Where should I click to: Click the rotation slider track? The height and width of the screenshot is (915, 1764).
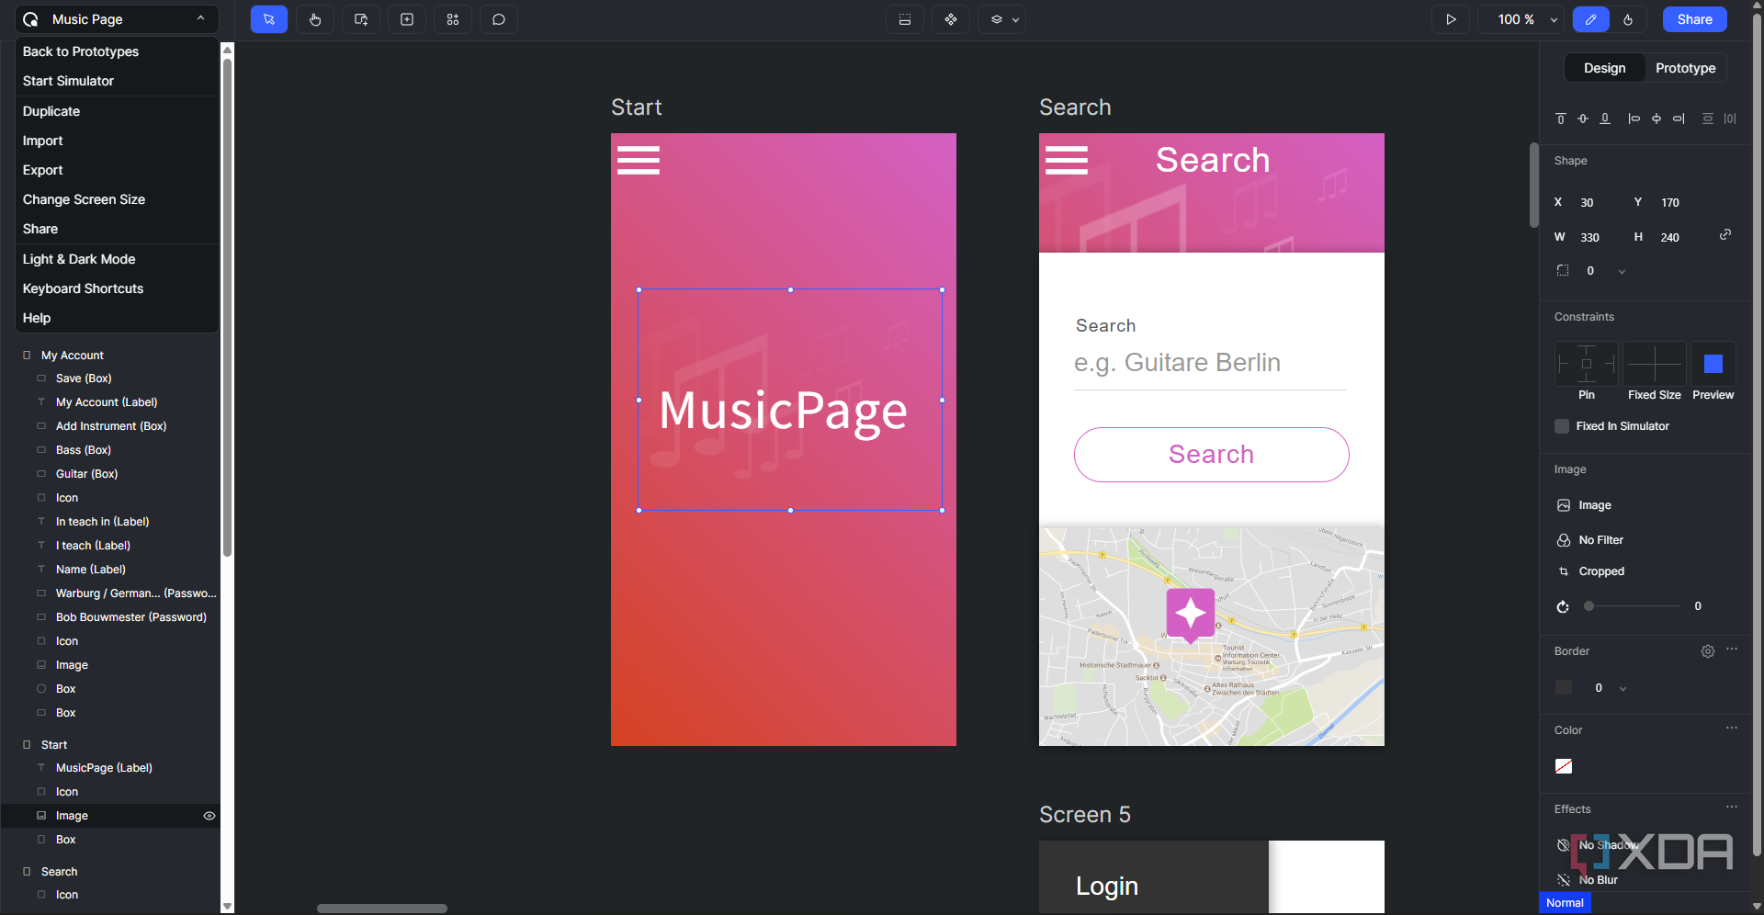point(1633,606)
